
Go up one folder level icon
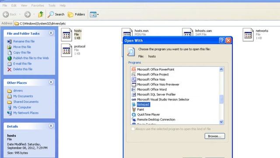[41, 14]
